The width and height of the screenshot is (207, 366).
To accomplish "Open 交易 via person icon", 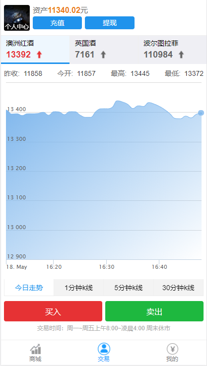I will pyautogui.click(x=104, y=349).
